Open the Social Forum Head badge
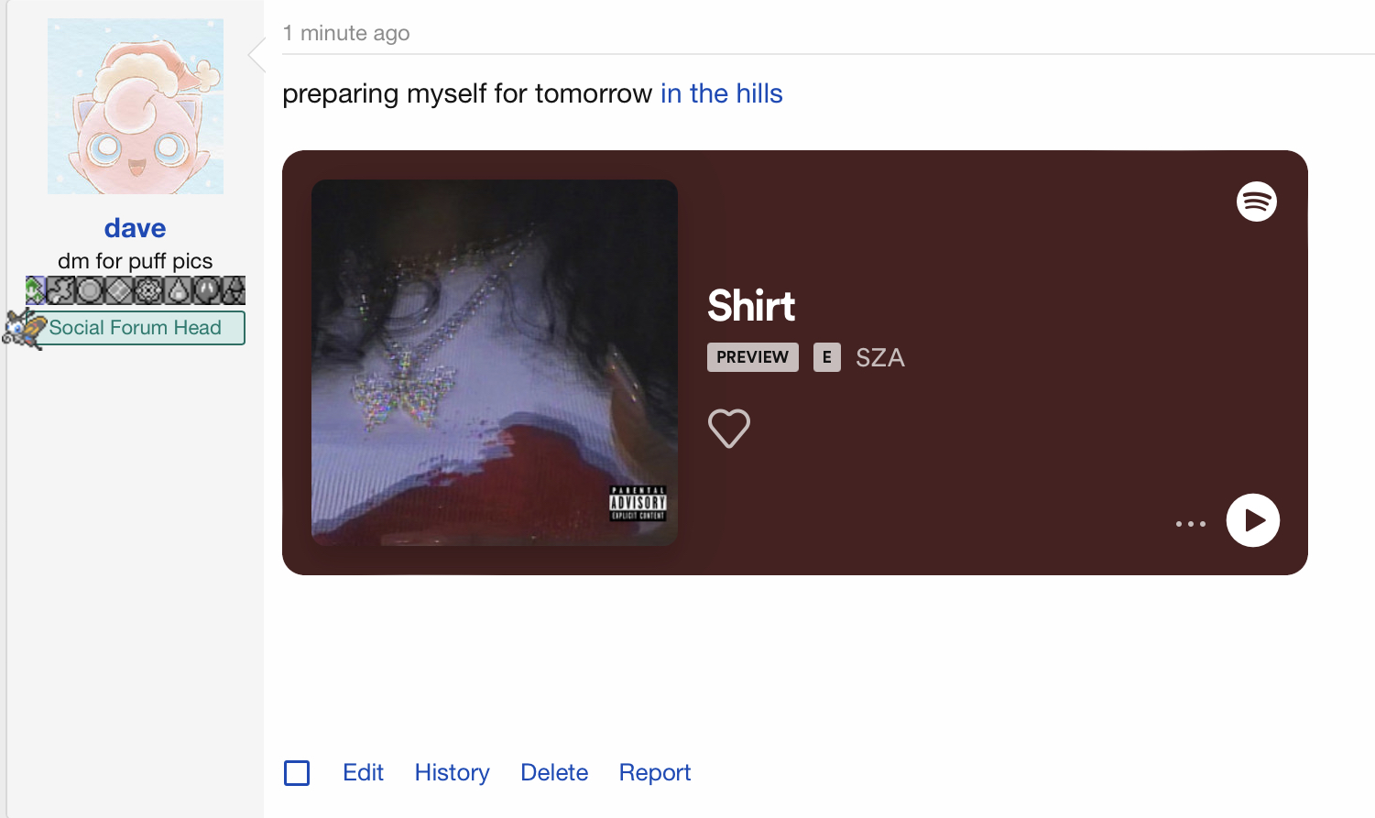The image size is (1375, 818). point(139,328)
